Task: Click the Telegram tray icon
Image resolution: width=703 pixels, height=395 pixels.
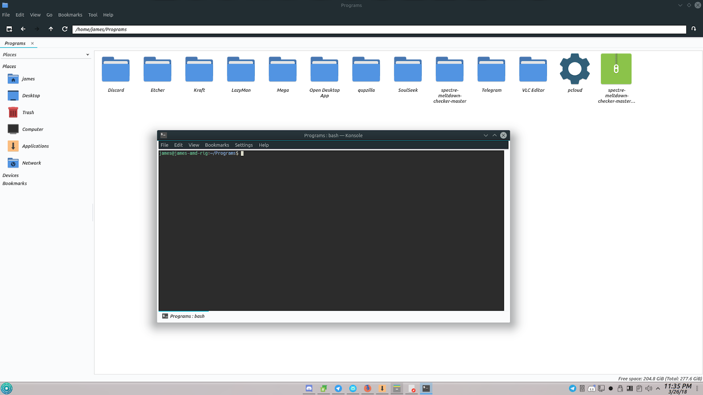Action: coord(573,388)
